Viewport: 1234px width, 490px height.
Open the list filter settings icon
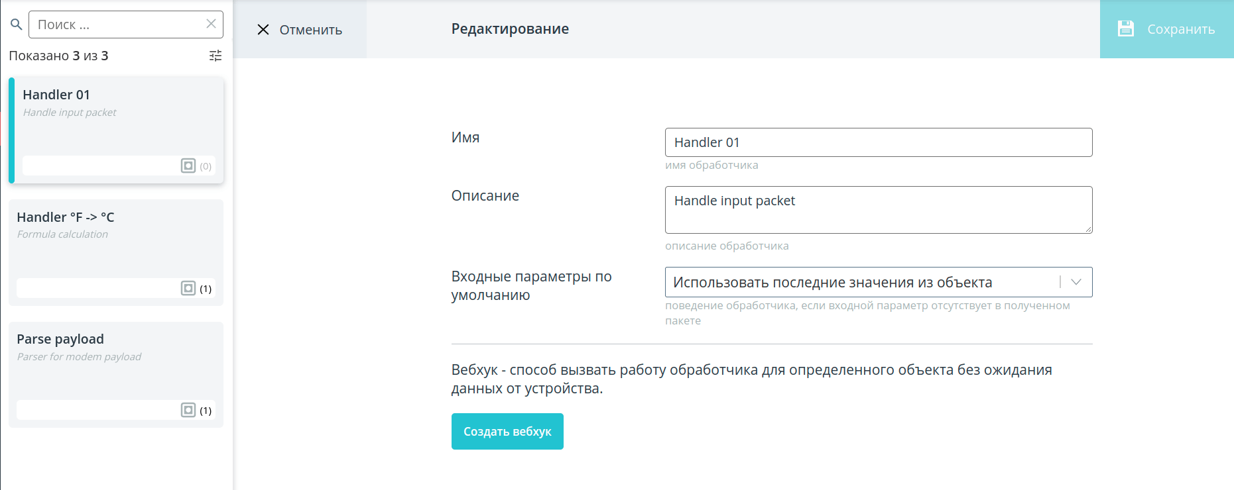[x=216, y=56]
